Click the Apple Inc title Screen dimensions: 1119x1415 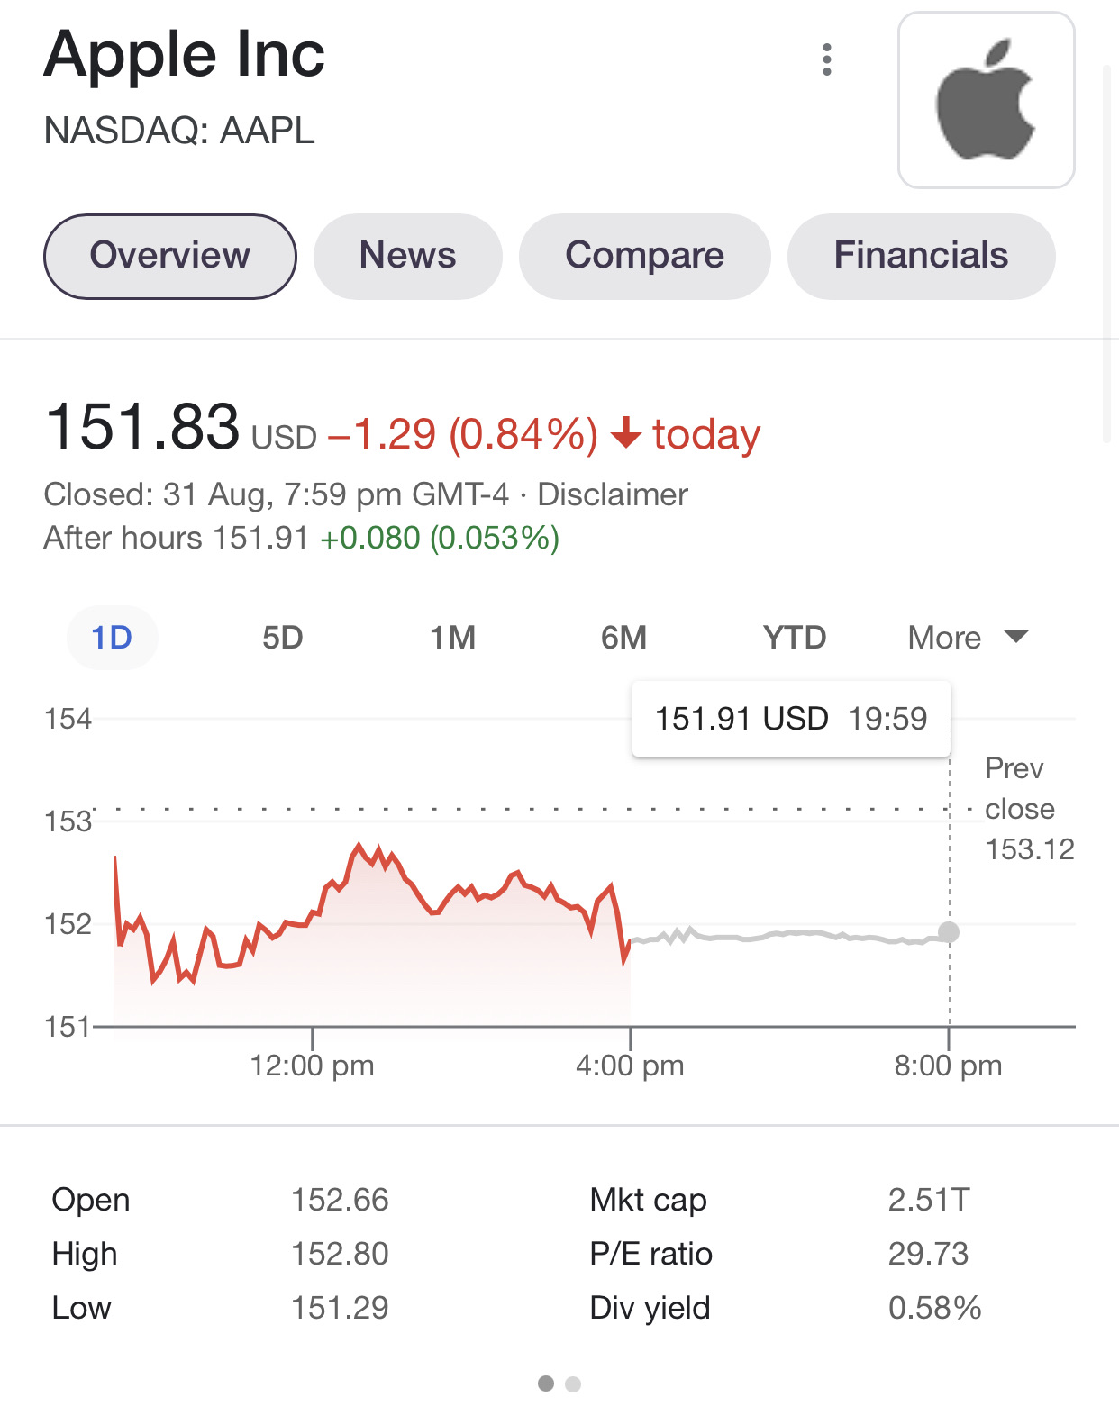(x=185, y=55)
